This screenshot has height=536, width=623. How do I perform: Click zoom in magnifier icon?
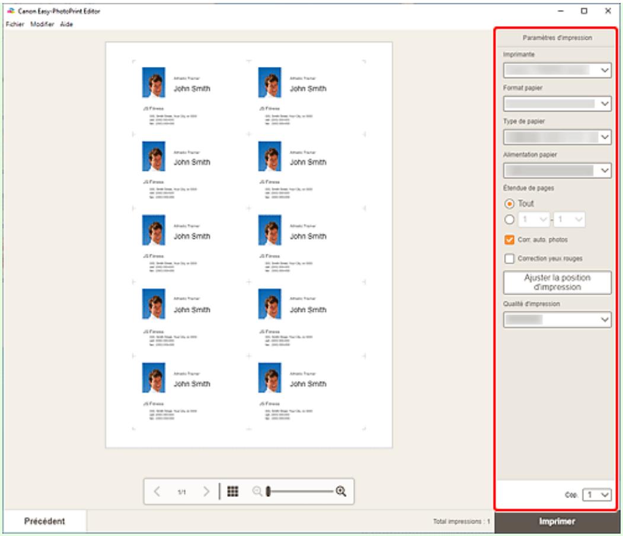341,492
